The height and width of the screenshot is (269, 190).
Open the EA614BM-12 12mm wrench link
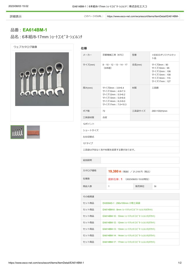pyautogui.click(x=129, y=222)
